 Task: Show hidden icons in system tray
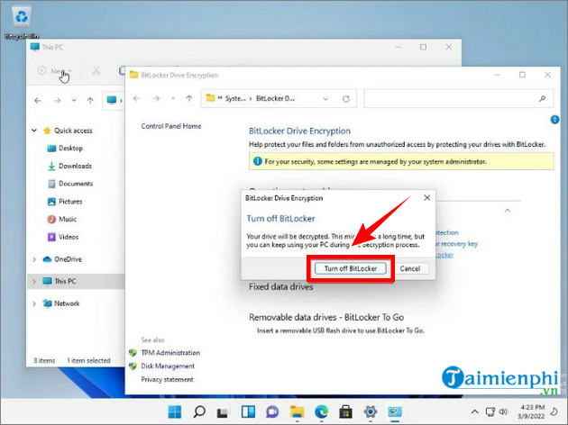pos(474,411)
